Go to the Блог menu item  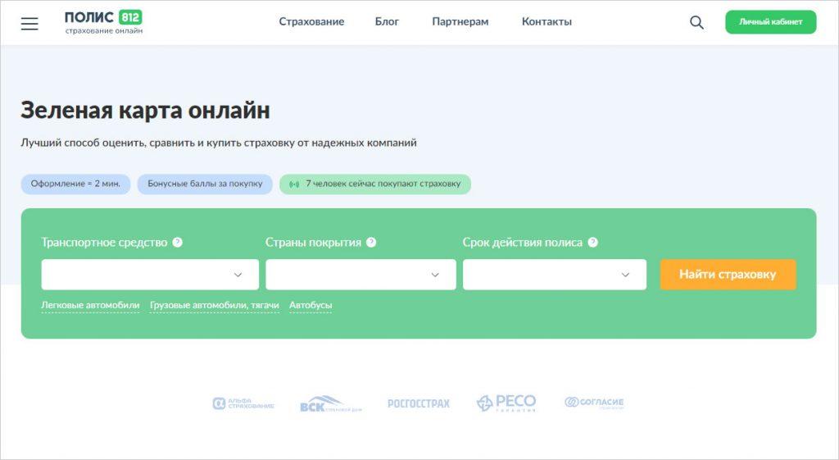pos(387,22)
